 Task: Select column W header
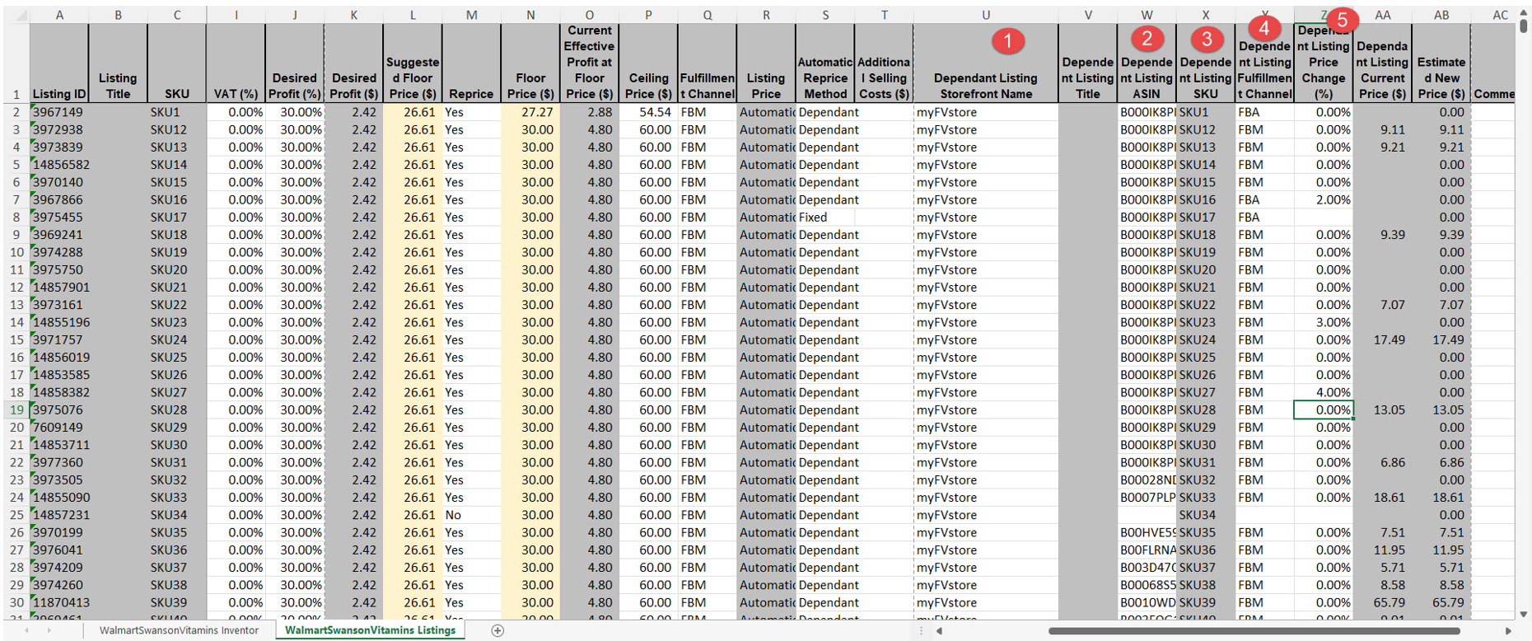[1147, 15]
